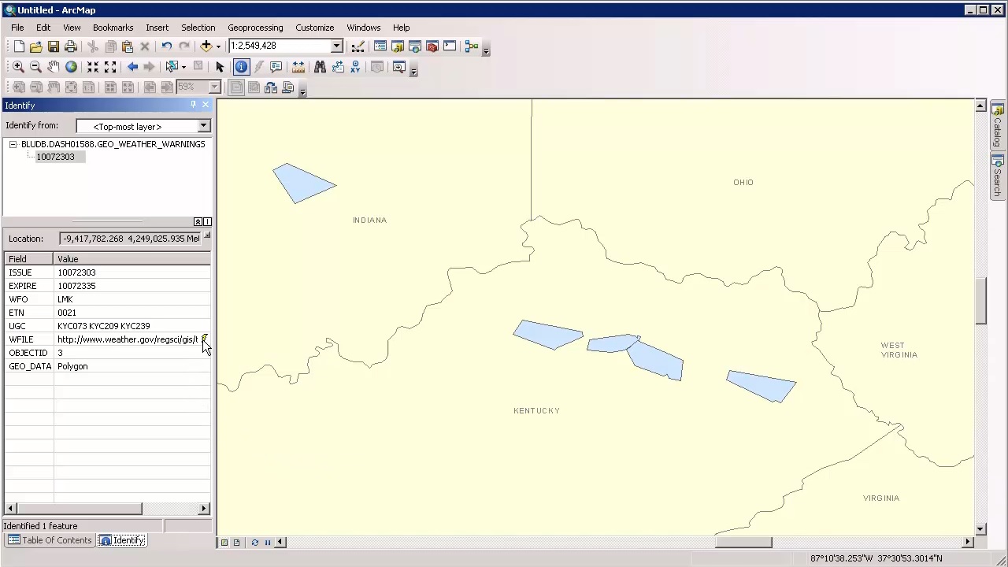Toggle the Identify tool

[242, 67]
